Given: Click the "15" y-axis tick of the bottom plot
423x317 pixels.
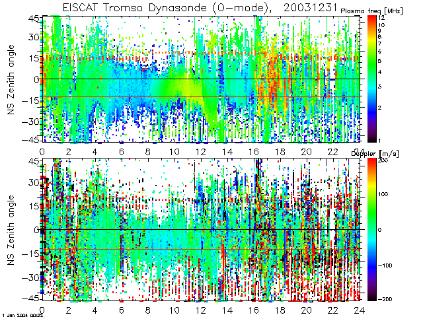Looking at the screenshot, I should (34, 206).
